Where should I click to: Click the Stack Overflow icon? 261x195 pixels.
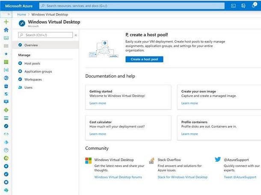pyautogui.click(x=151, y=161)
